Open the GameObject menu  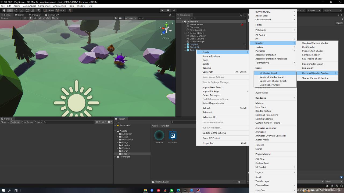pos(29,6)
